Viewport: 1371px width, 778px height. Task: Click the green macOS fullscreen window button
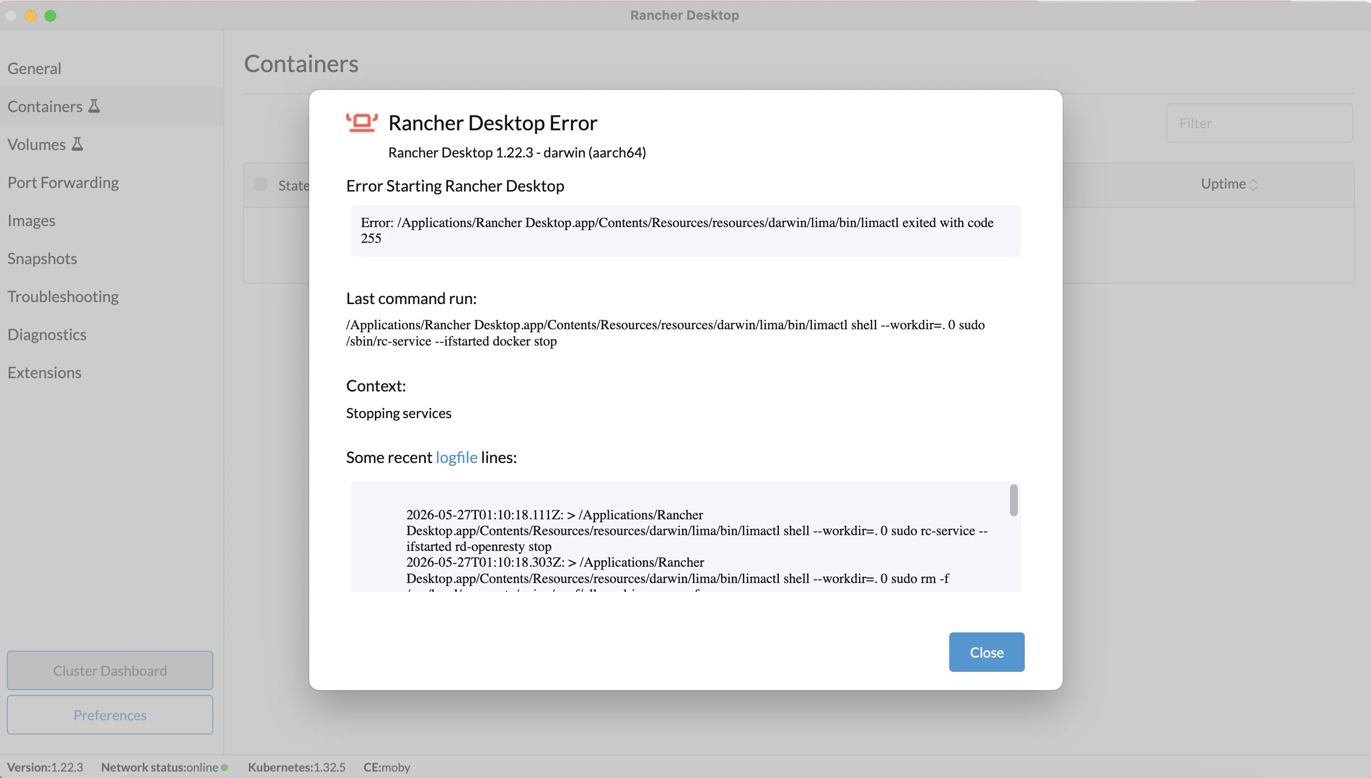click(50, 15)
